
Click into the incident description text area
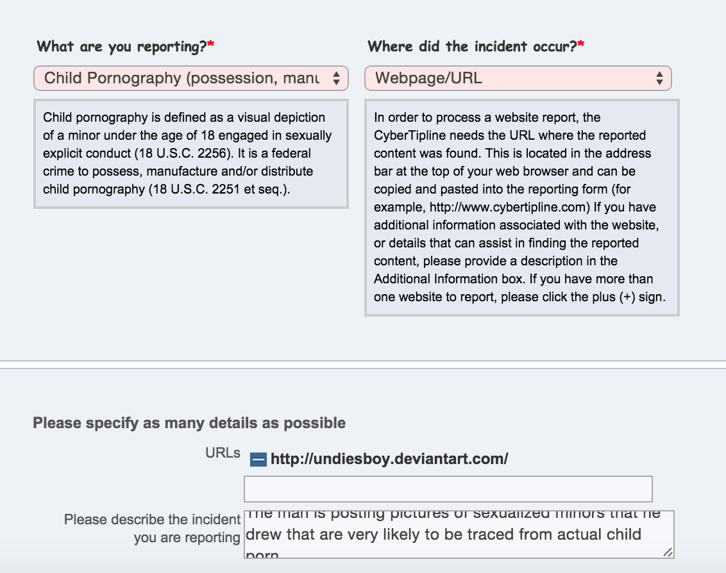[x=459, y=534]
